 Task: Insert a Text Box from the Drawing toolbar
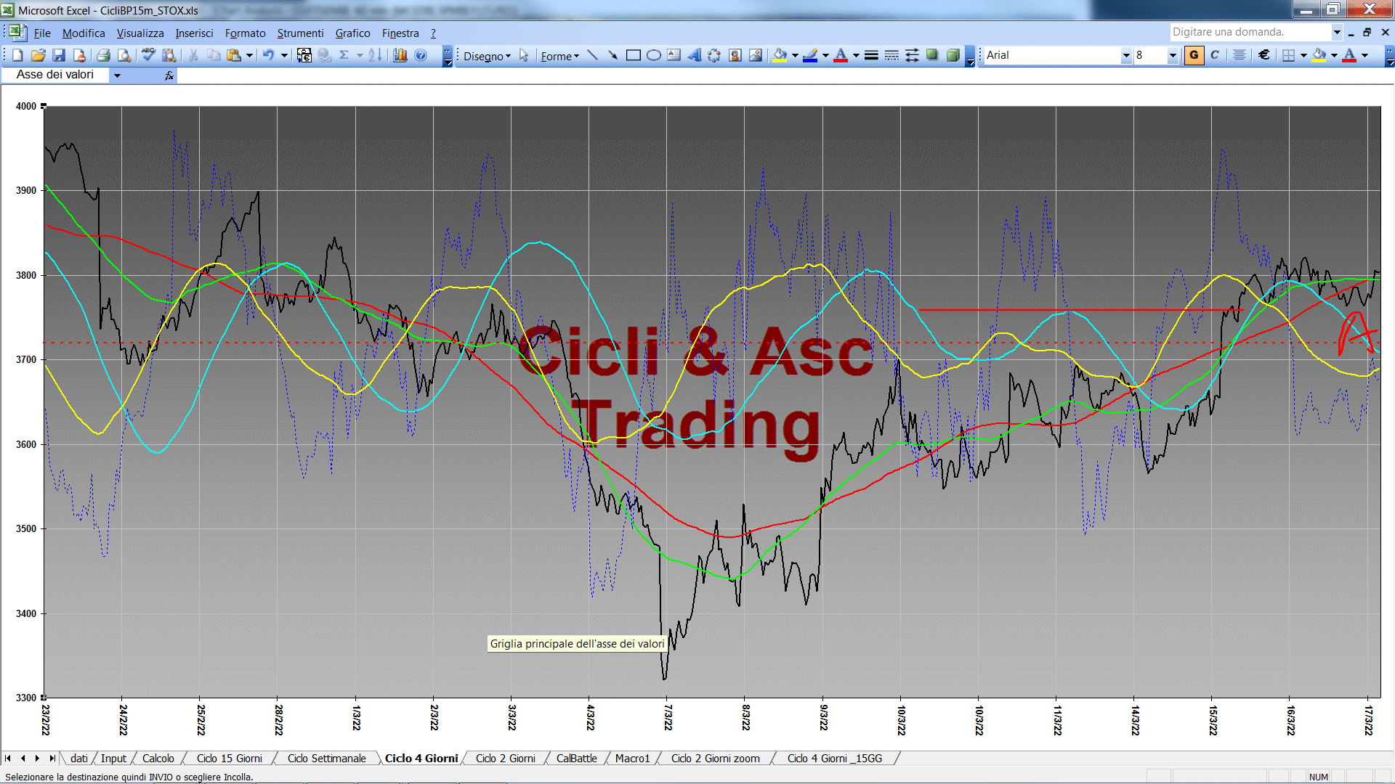(x=674, y=55)
